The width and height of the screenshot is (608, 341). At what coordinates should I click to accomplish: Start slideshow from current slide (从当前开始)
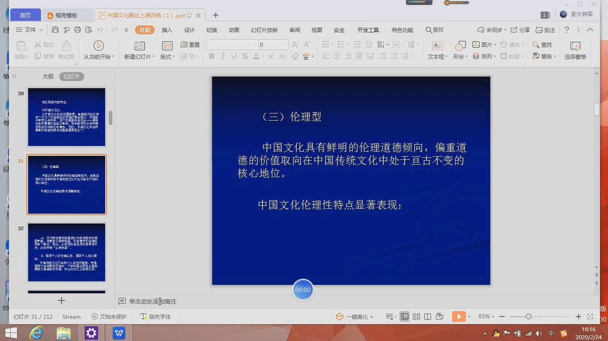(x=99, y=48)
